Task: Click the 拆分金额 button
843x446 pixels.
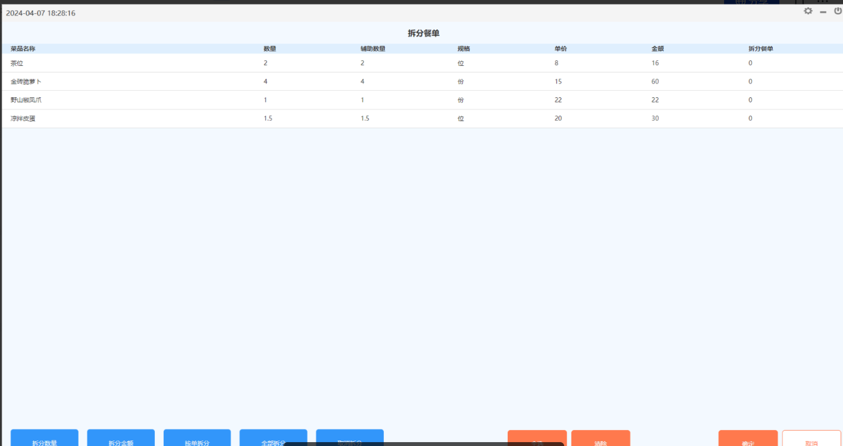Action: click(x=121, y=439)
